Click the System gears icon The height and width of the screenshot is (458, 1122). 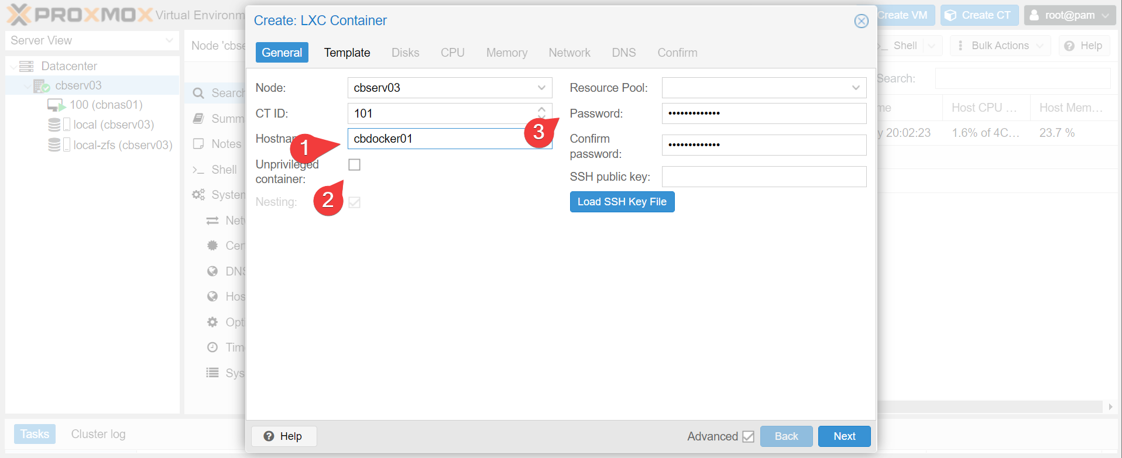click(x=199, y=195)
